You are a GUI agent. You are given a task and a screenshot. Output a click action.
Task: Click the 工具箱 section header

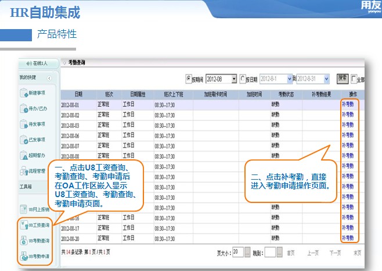[26, 187]
